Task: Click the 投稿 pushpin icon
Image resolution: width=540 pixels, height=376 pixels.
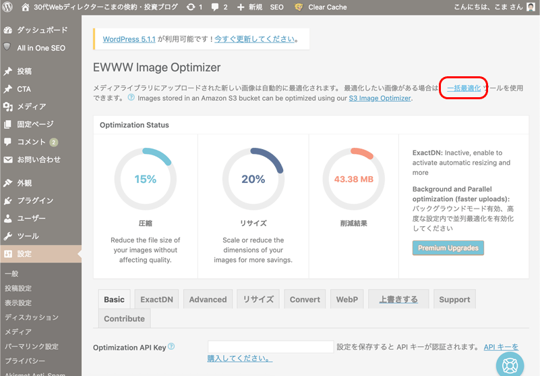Action: (8, 71)
